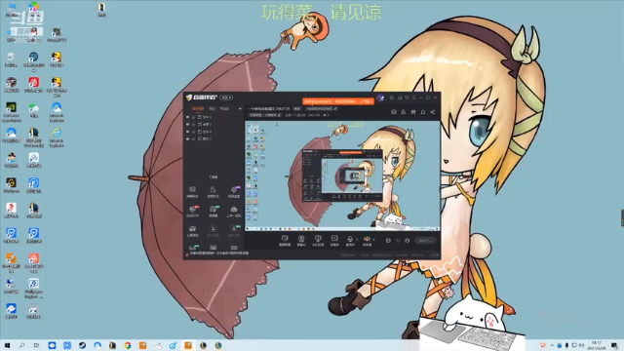Click the webcam icon in bottom toolbar
Screen dimensions: 624x351
301,238
